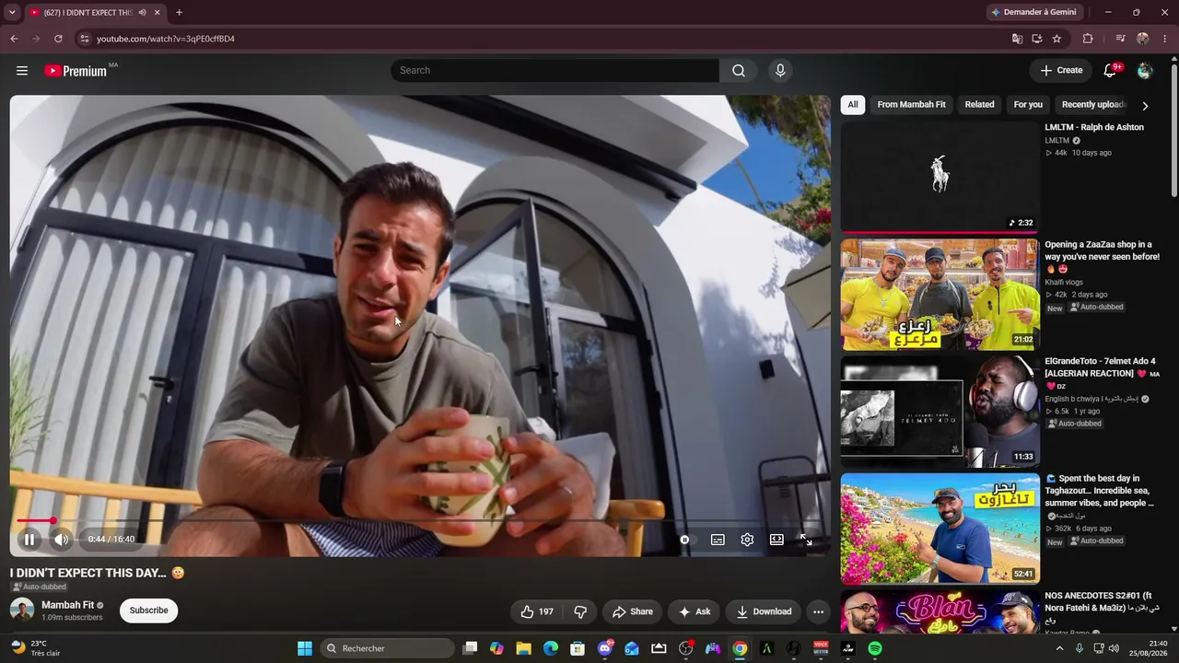Pause the video
The width and height of the screenshot is (1179, 663).
pos(29,540)
